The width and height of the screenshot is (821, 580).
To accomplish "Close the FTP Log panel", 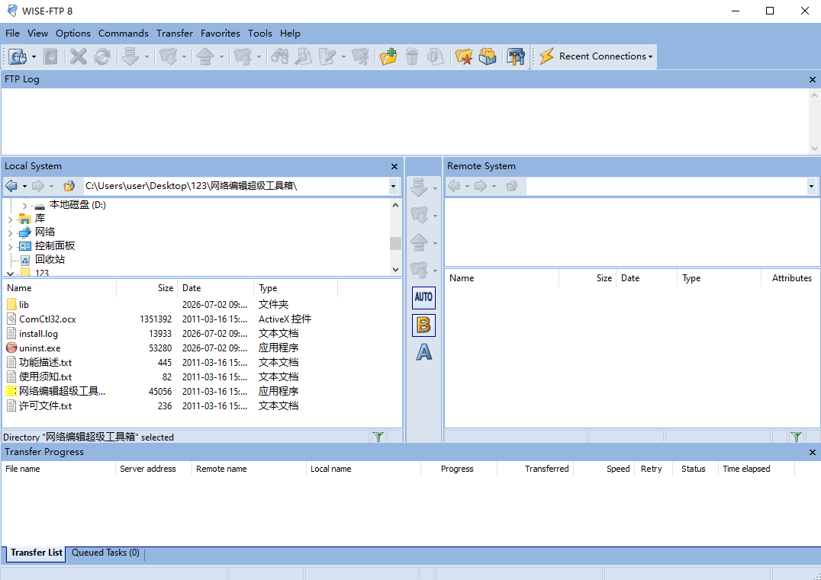I will coord(813,79).
